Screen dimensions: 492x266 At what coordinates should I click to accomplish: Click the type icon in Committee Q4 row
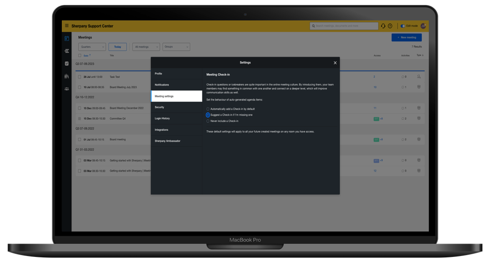click(x=419, y=118)
